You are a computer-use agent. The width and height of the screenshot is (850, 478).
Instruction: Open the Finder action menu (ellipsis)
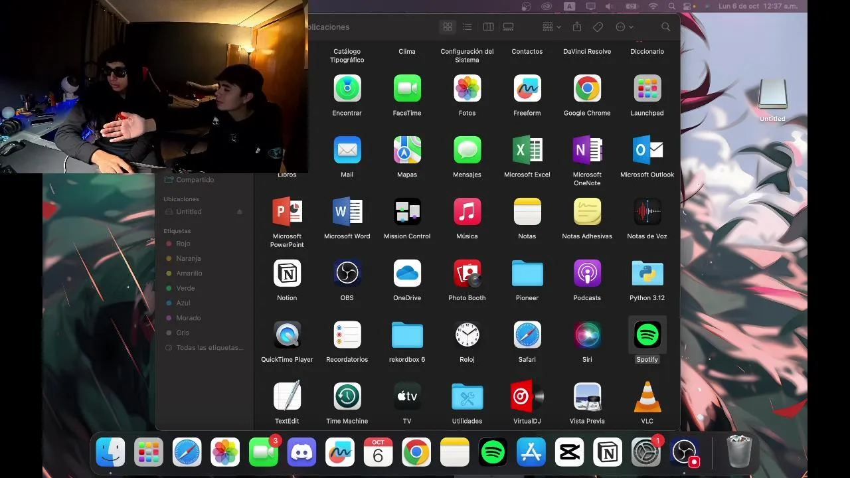(x=624, y=27)
